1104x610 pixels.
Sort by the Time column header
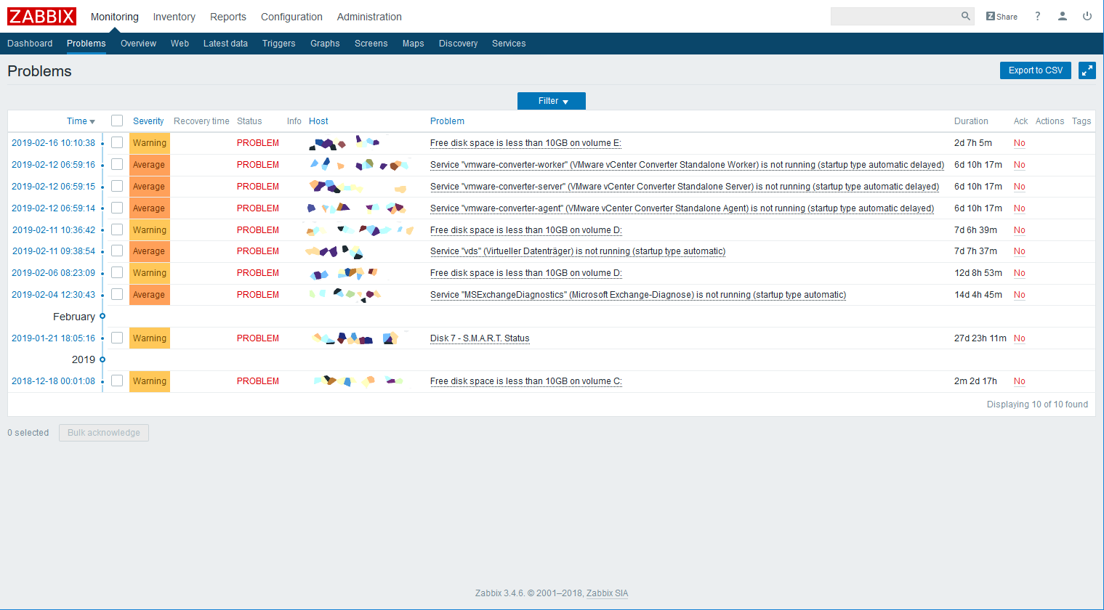80,121
